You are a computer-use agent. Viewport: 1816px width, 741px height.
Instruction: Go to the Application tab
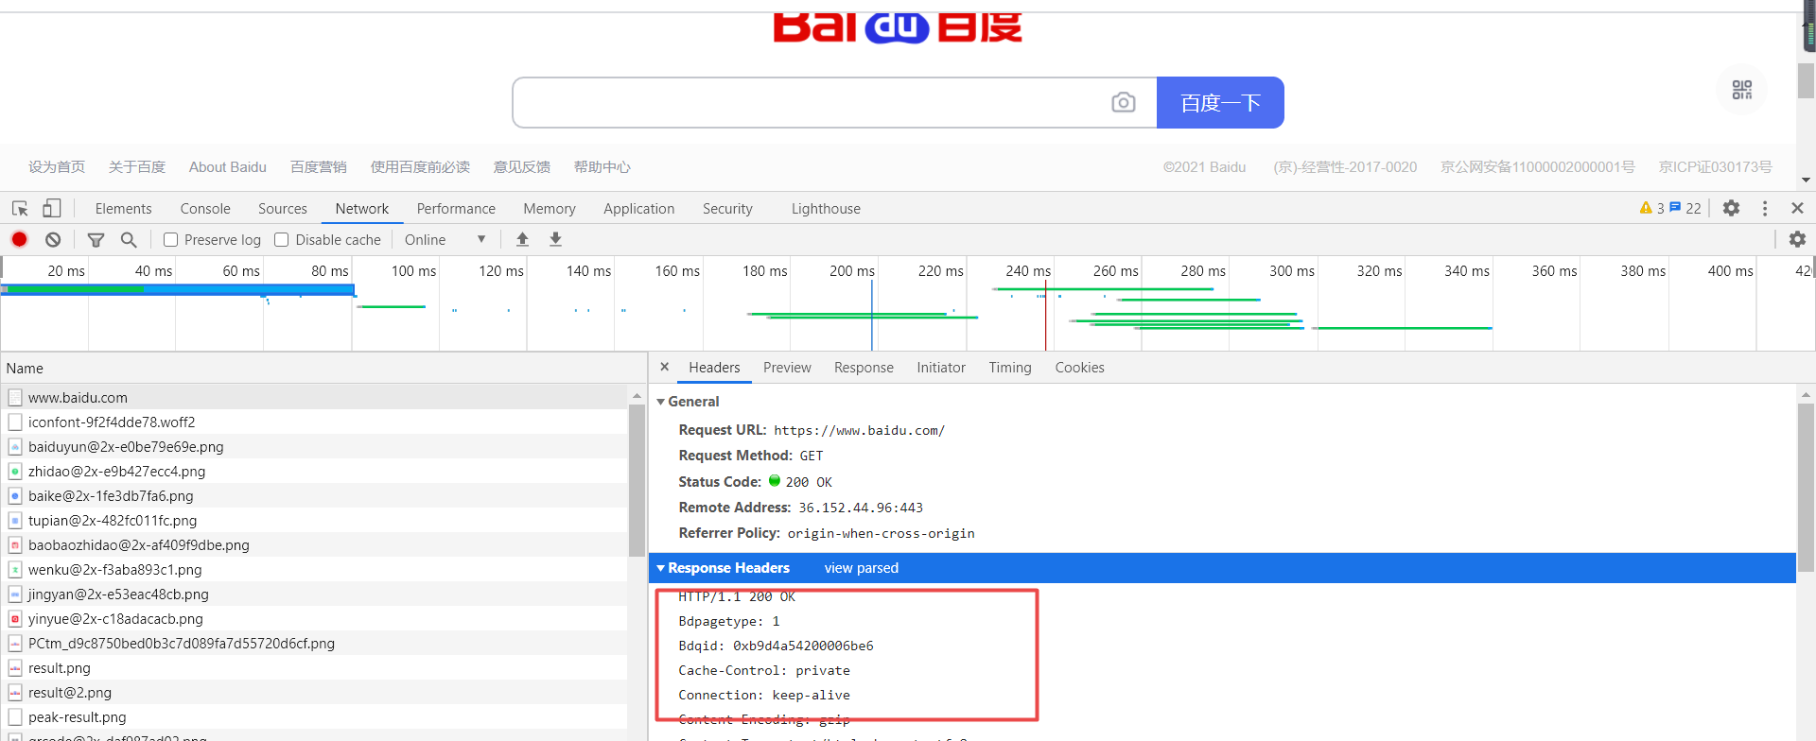point(639,209)
